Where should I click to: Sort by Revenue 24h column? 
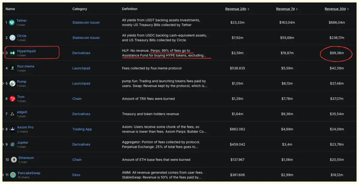point(237,9)
